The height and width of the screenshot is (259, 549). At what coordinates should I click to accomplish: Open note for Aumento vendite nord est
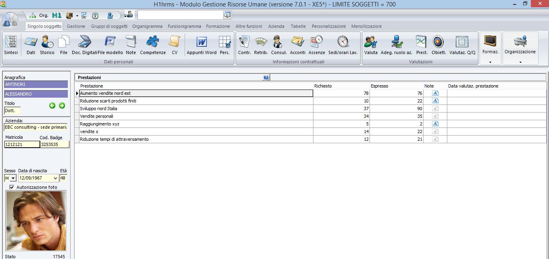(x=435, y=93)
